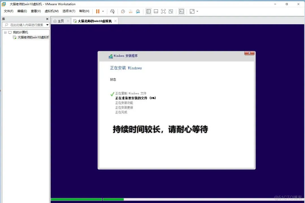
Task: Open the 查看(V) menu
Action: [x=36, y=11]
